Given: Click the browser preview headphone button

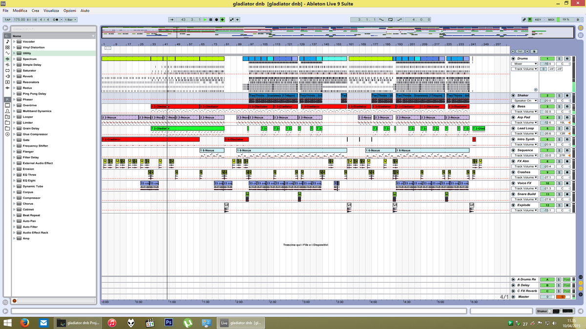Looking at the screenshot, I should pos(14,301).
